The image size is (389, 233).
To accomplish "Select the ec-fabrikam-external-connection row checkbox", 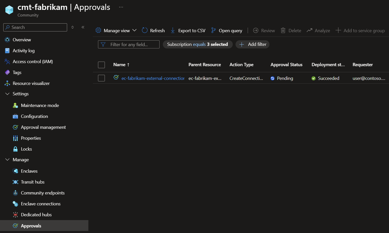I will 101,78.
